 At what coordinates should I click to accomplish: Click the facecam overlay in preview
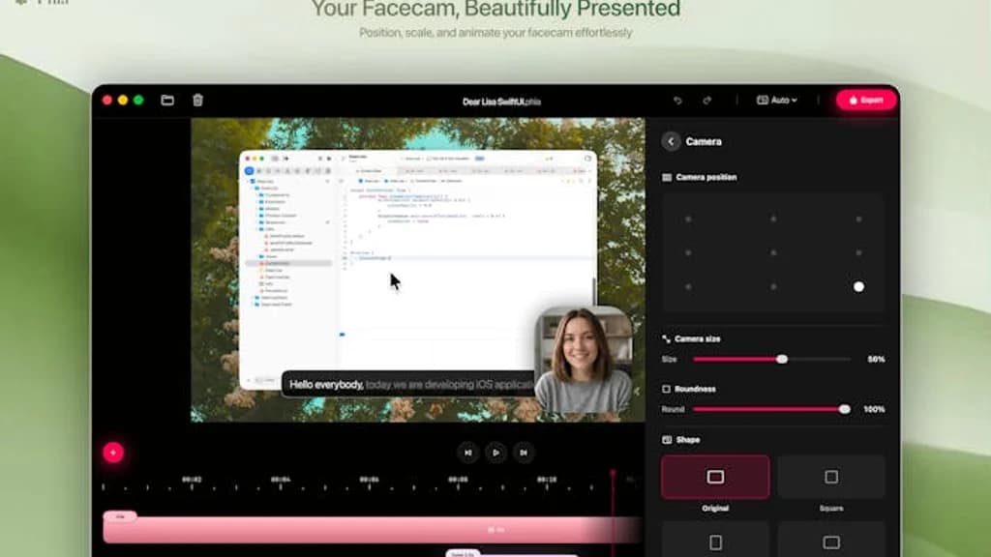584,360
